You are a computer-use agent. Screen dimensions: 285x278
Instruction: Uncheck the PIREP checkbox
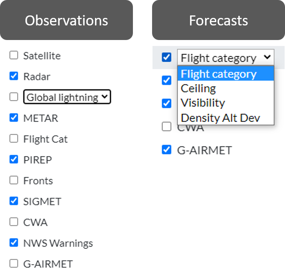tap(14, 160)
